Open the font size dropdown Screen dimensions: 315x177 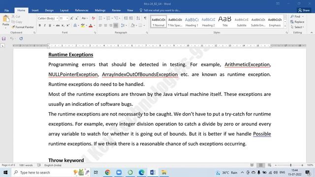pyautogui.click(x=67, y=19)
